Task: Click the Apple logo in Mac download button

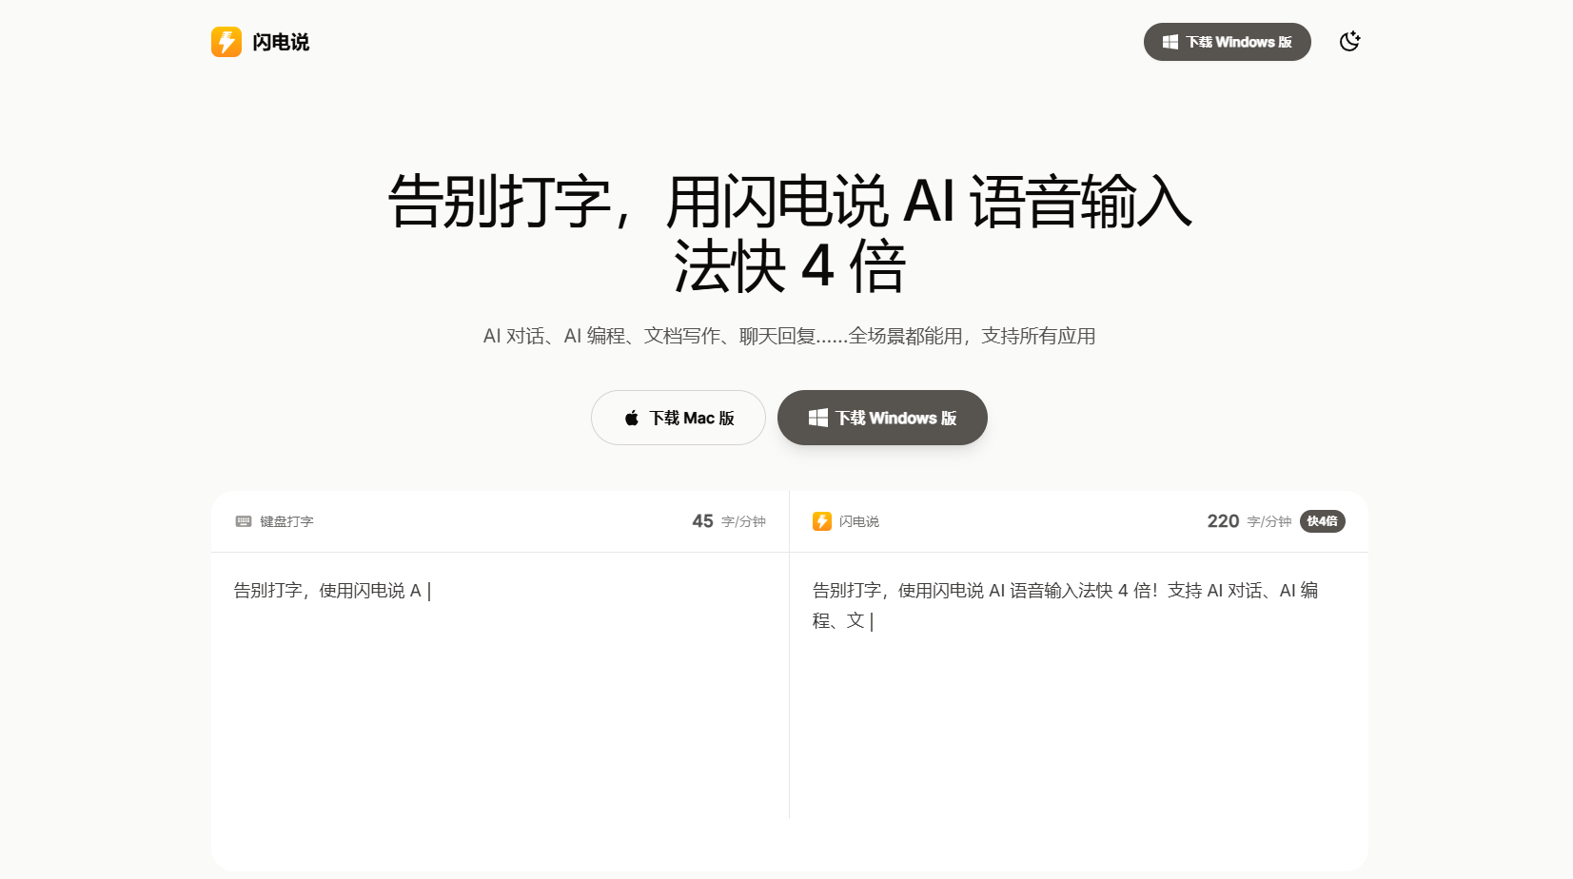Action: (632, 419)
